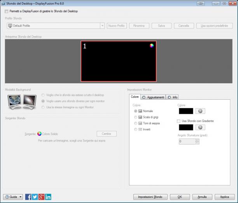Open the LinkedIn icon link
Screen dimensions: 238x203
(48, 197)
